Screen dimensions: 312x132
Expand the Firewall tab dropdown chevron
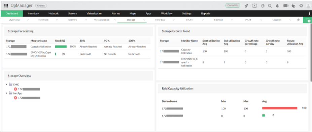(232, 20)
